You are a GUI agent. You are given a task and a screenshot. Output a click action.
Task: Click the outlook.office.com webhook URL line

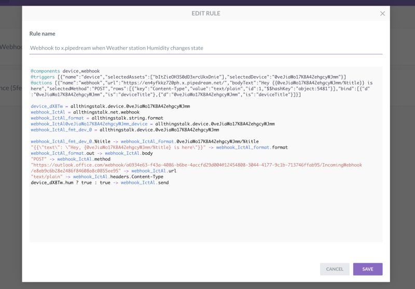click(196, 168)
